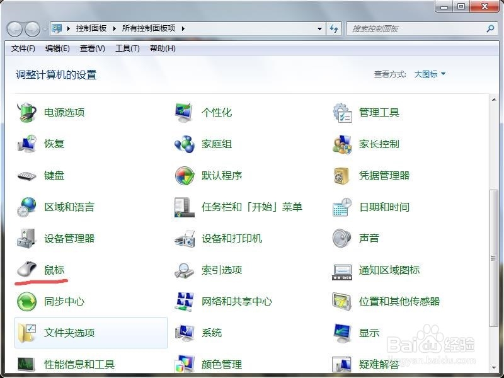This screenshot has height=378, width=504.
Task: Open 电源选项 power options
Action: coord(65,112)
